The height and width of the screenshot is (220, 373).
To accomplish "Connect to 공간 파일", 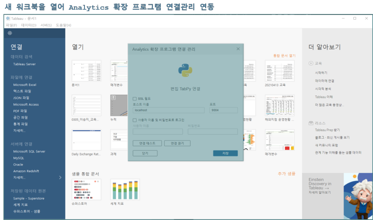I will tap(20, 118).
